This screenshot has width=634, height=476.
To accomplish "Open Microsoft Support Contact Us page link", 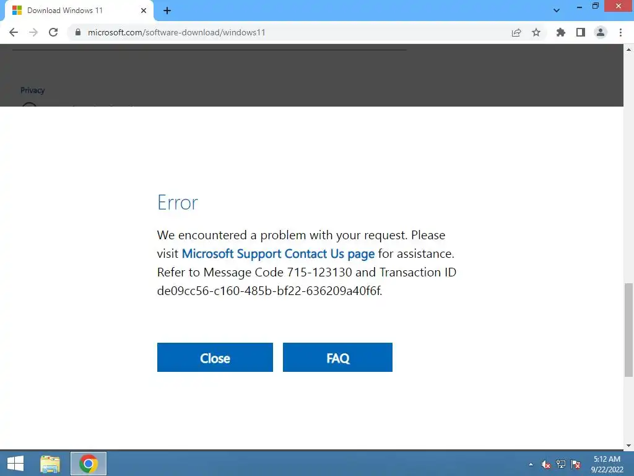I will (278, 253).
